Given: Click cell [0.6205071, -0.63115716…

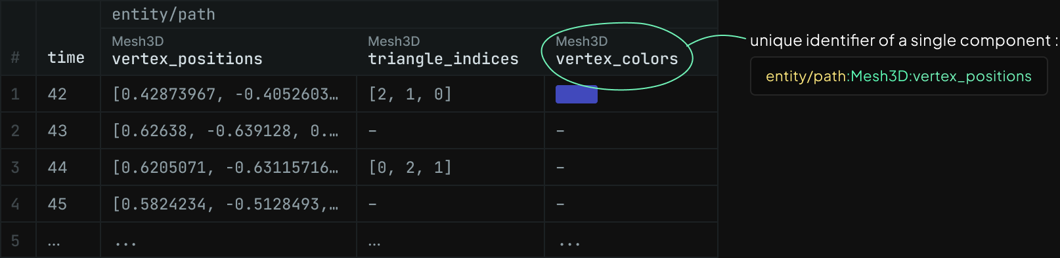Looking at the screenshot, I should 228,168.
